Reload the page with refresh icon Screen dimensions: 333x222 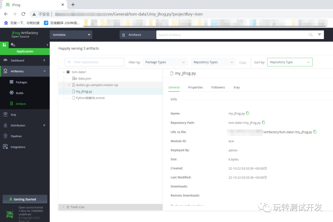click(23, 14)
